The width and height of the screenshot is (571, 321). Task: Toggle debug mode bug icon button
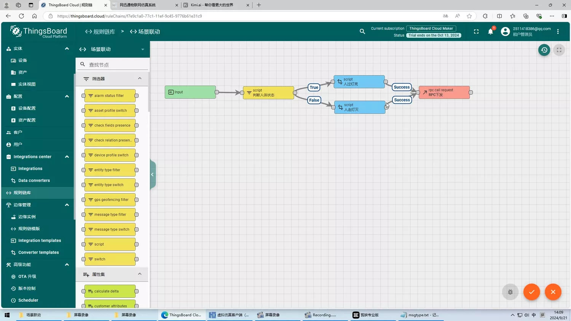pyautogui.click(x=510, y=292)
